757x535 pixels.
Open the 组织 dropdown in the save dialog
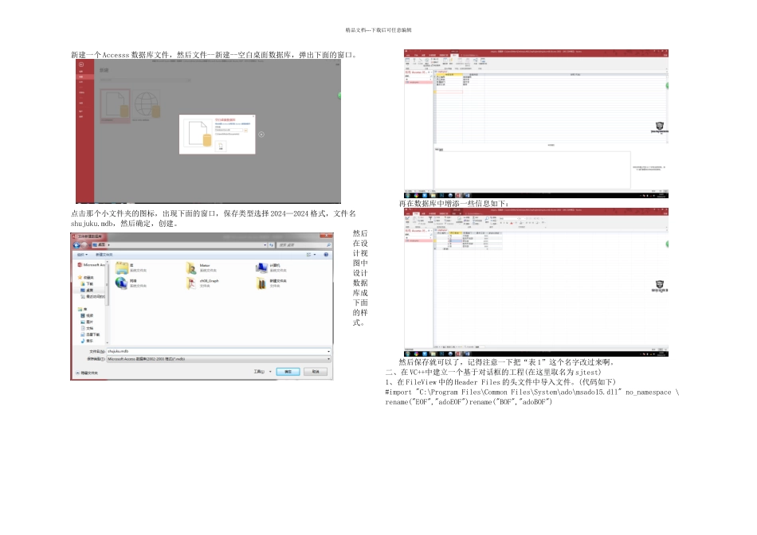coord(82,254)
